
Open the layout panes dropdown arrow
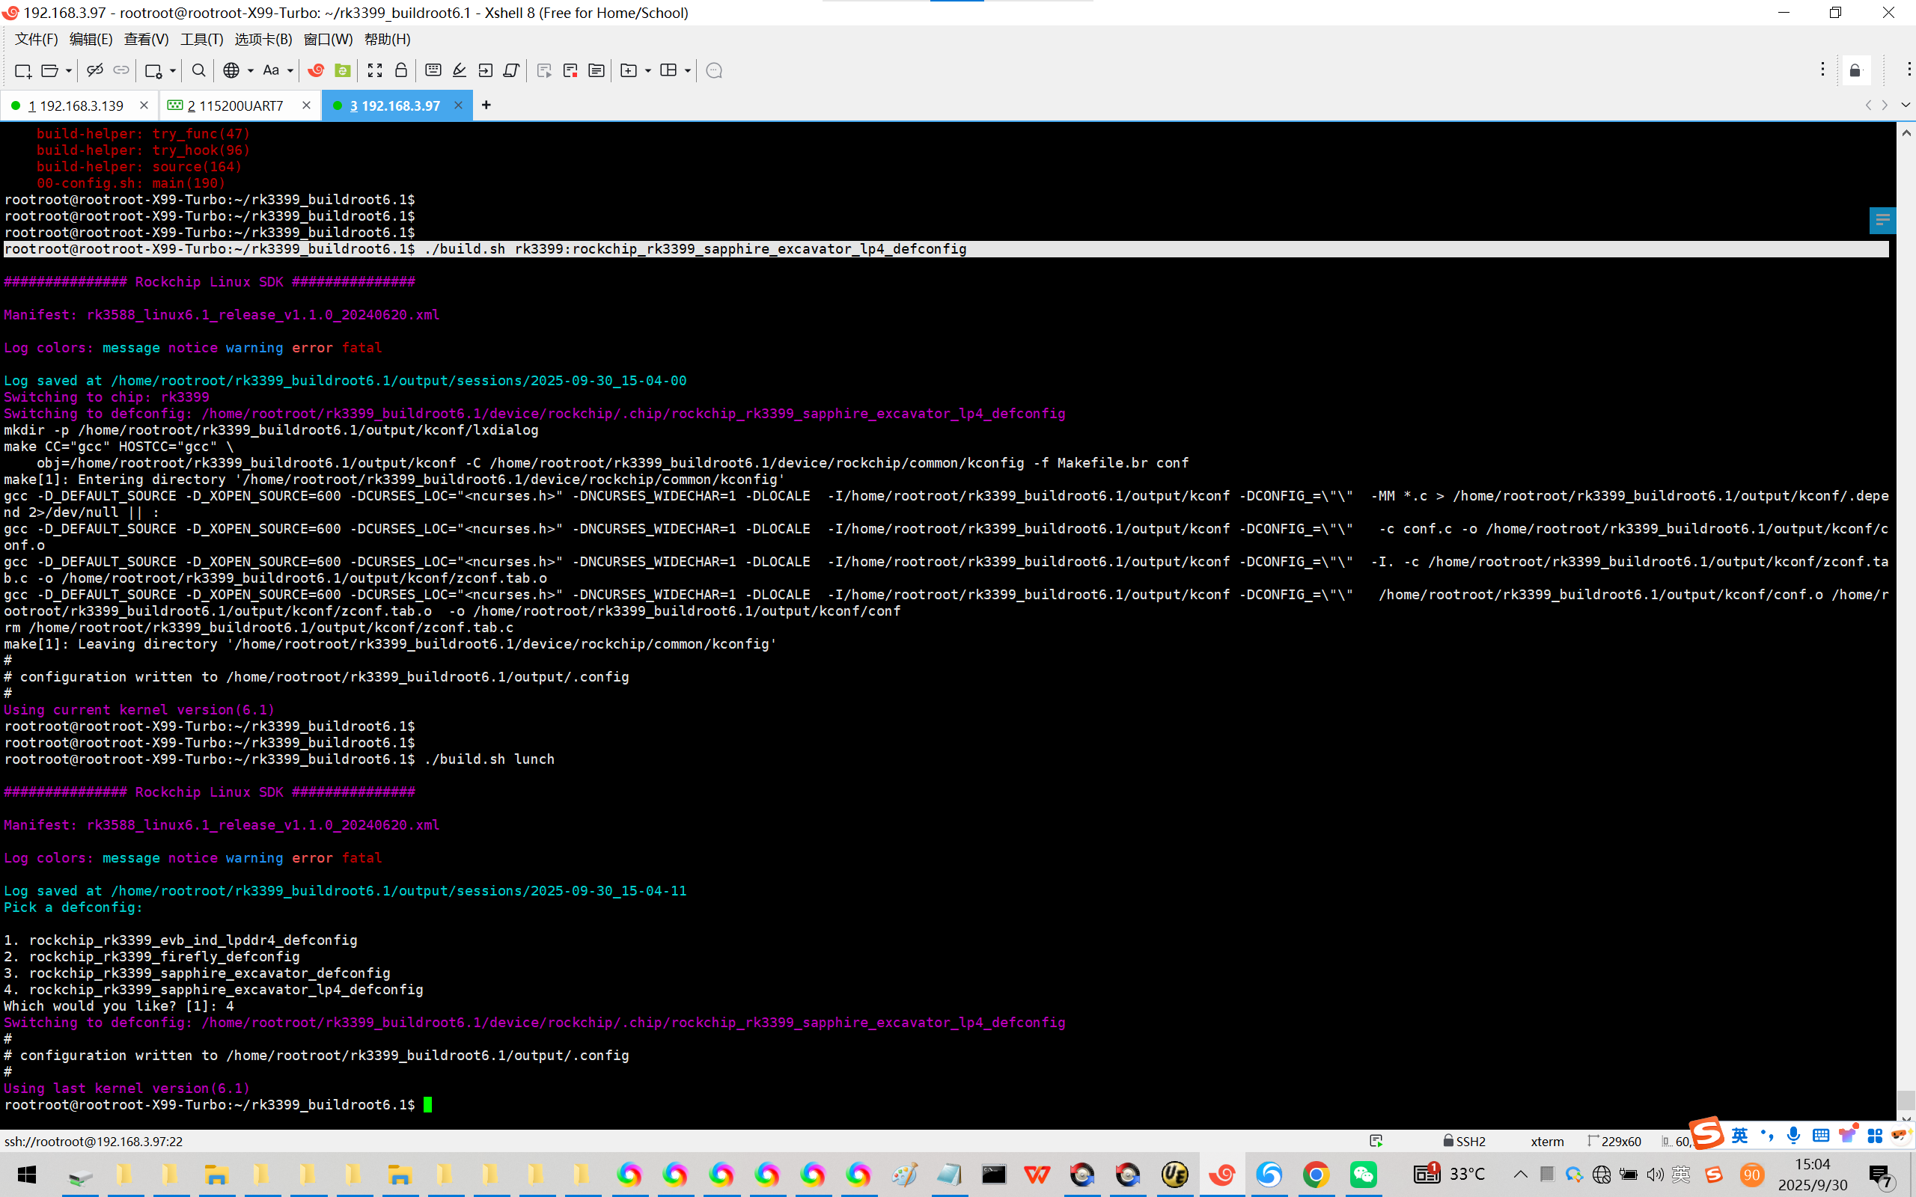(687, 70)
